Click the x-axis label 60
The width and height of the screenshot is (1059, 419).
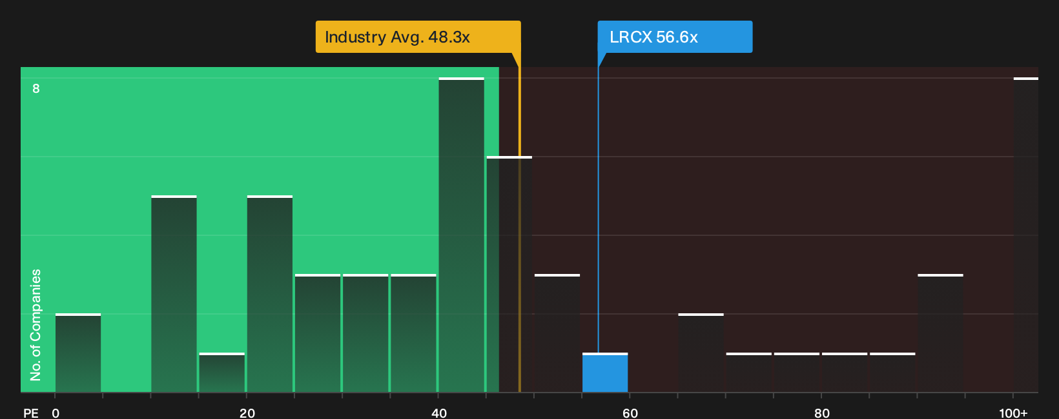tap(630, 413)
